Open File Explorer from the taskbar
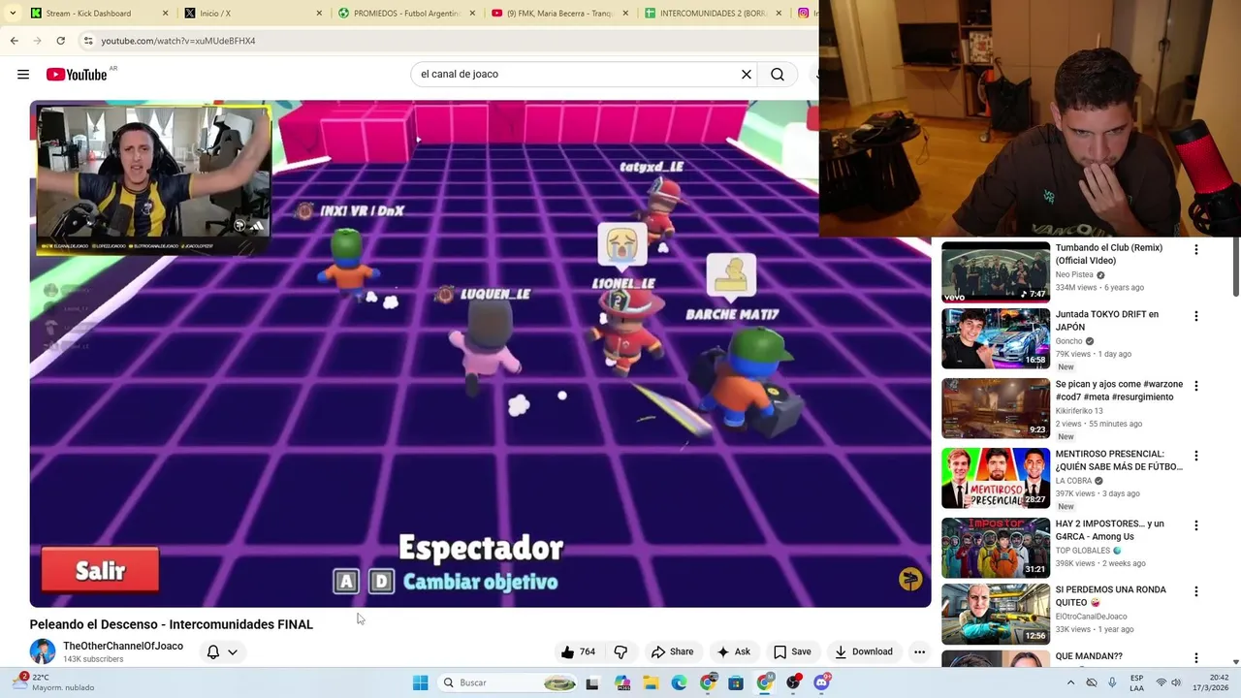 [651, 682]
